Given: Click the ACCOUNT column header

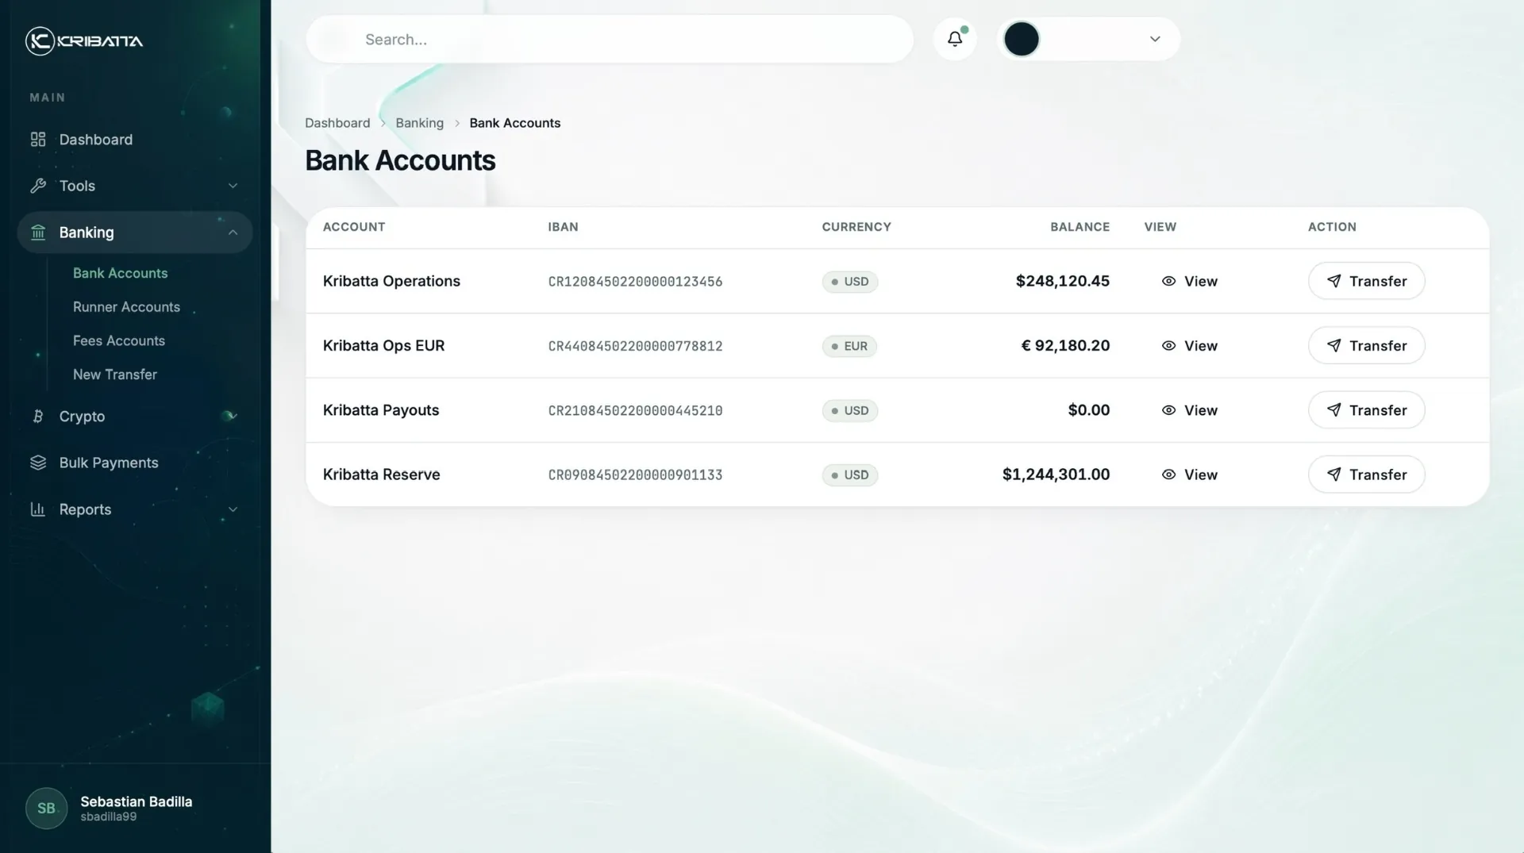Looking at the screenshot, I should pos(354,227).
